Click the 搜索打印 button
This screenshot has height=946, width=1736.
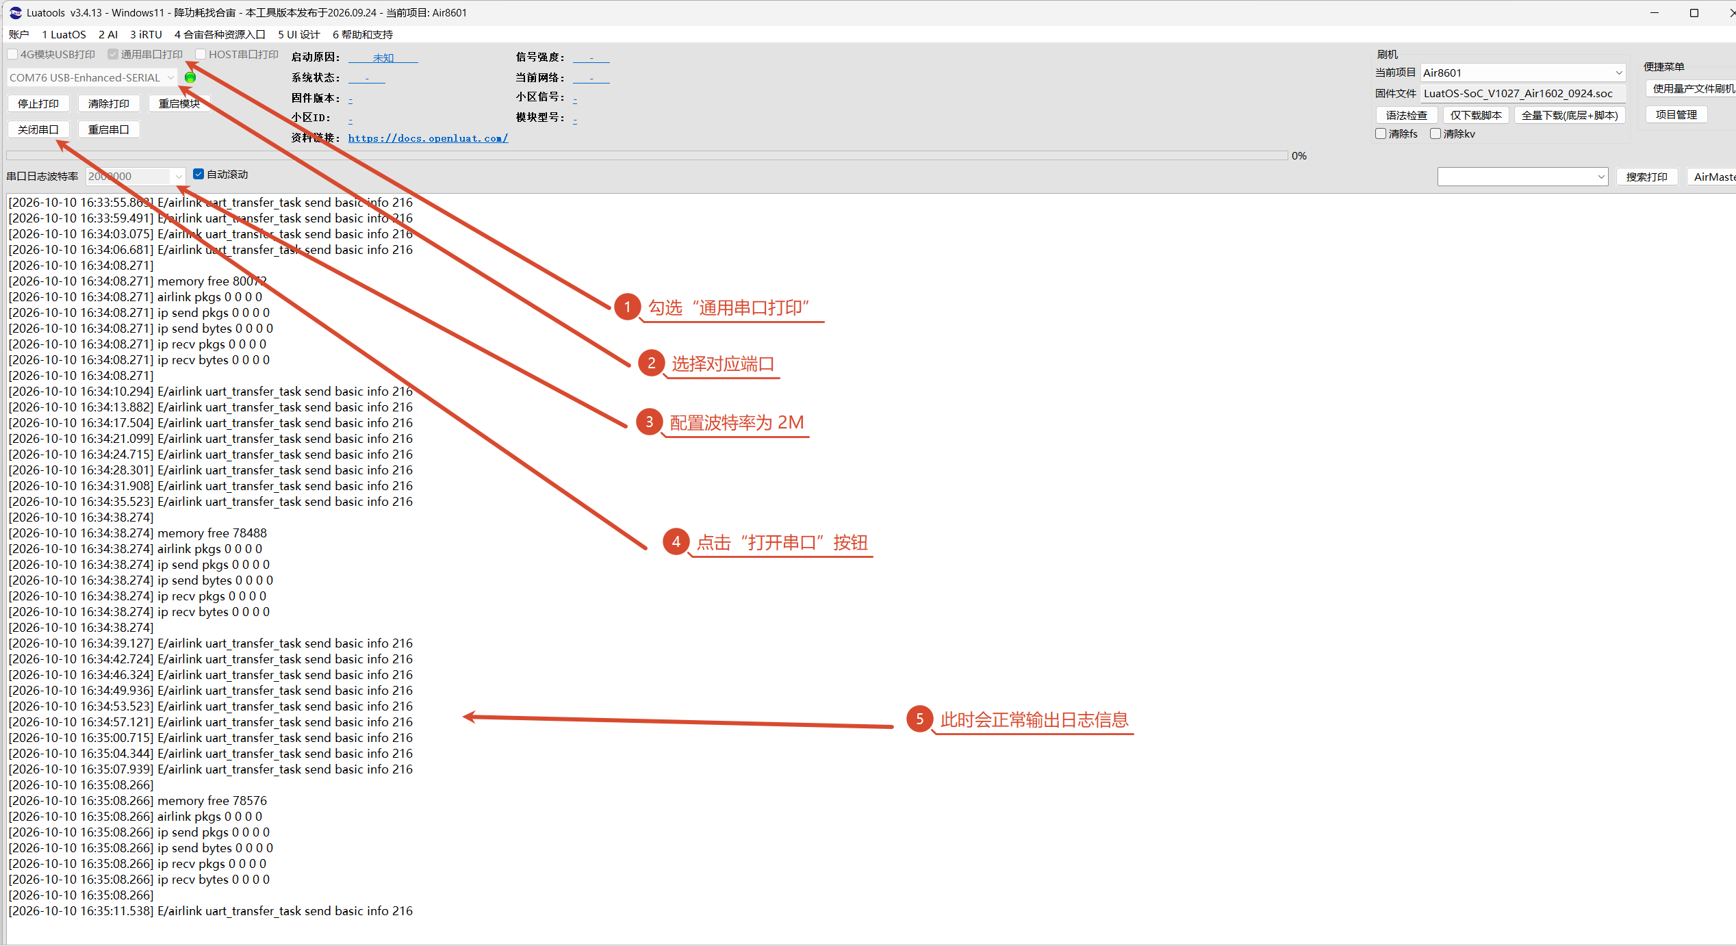tap(1647, 177)
